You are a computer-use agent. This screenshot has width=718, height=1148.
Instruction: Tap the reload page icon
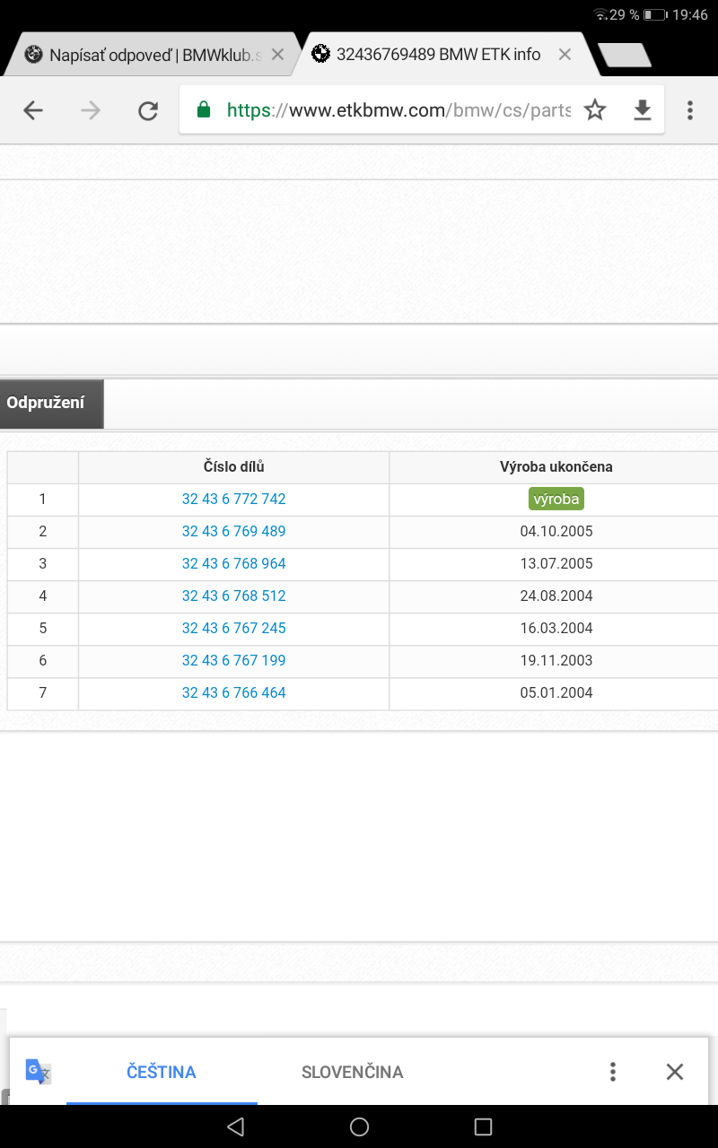[147, 110]
